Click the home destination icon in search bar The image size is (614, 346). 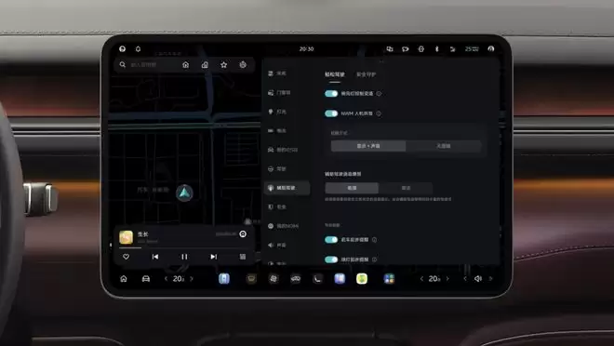pos(186,64)
